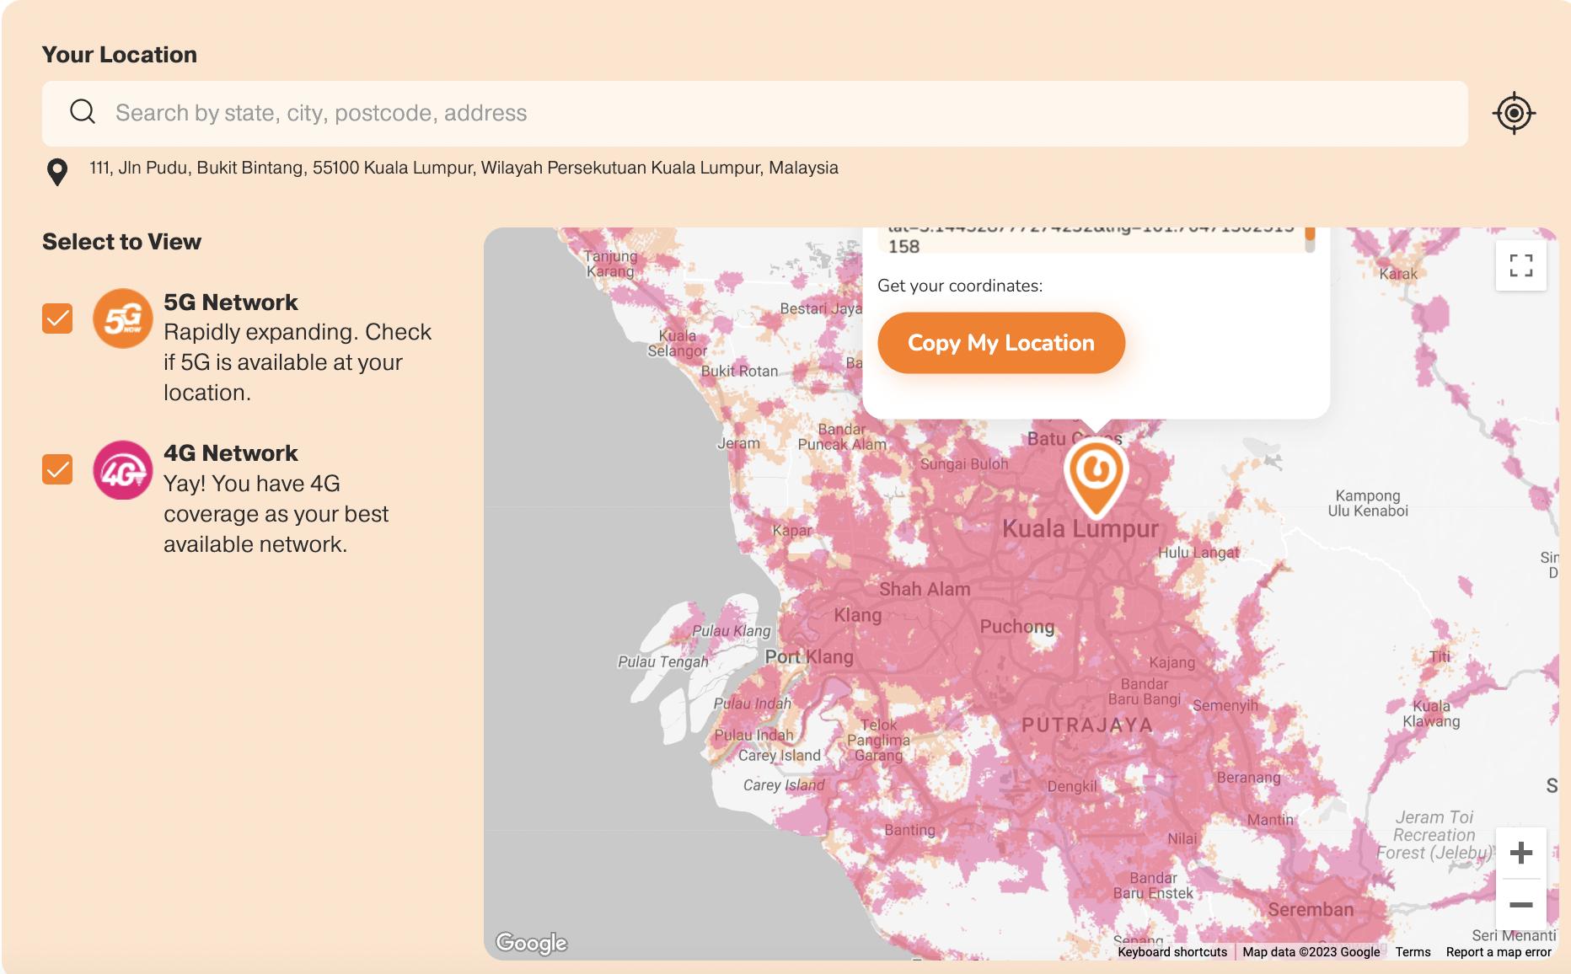Select the address under the search bar
Viewport: 1571px width, 974px height.
pyautogui.click(x=462, y=167)
